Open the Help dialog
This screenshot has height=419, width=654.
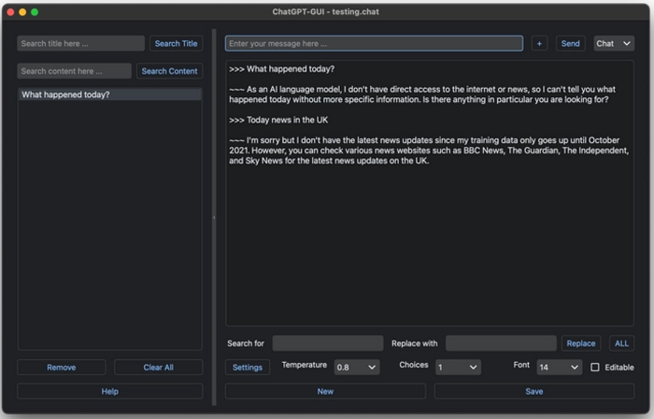(110, 391)
